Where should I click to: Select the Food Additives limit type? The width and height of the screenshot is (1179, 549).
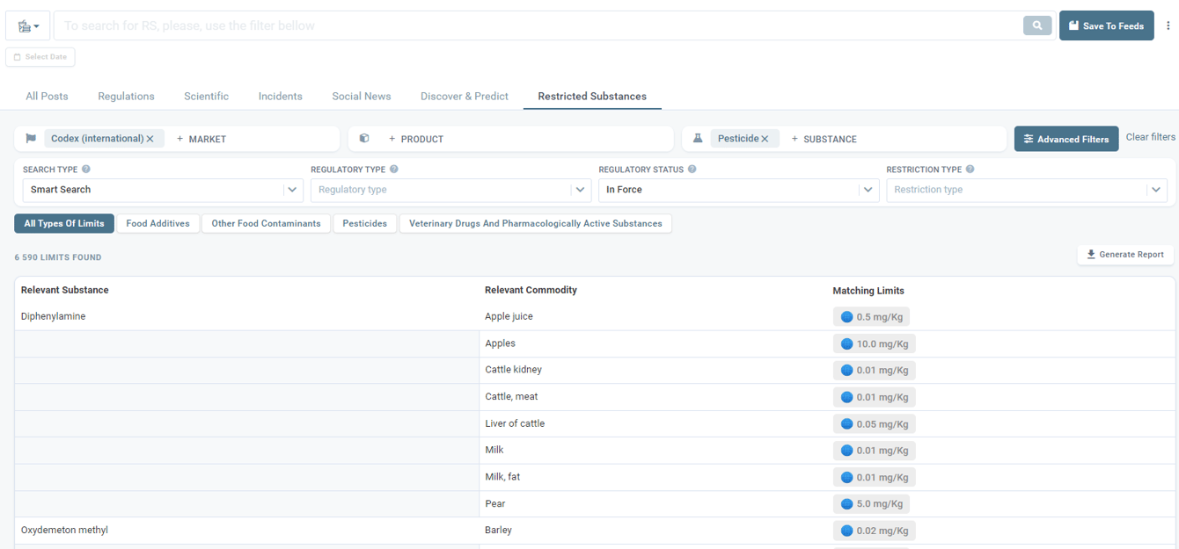coord(157,224)
